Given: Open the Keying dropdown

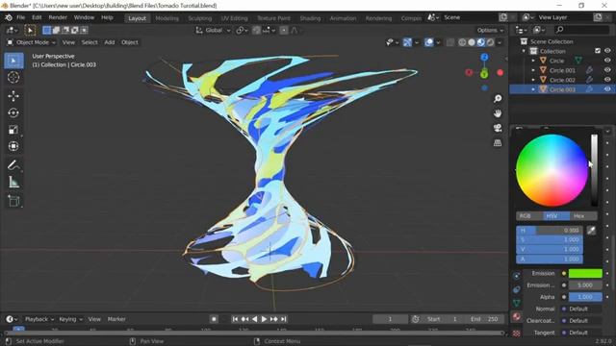Looking at the screenshot, I should coord(70,319).
